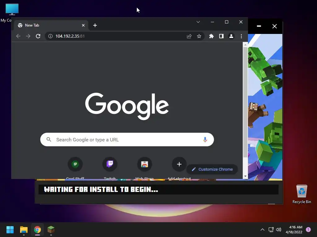Expand the tab search chevron
This screenshot has height=237, width=317.
pos(198,22)
